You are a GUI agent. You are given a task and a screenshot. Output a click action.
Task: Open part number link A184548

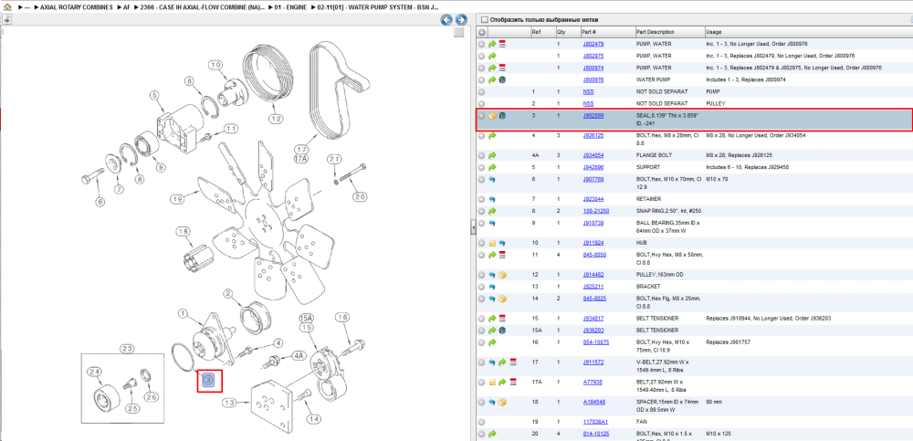tap(593, 402)
